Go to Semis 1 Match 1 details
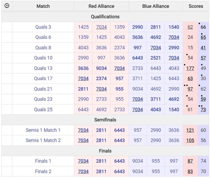 (x=43, y=130)
